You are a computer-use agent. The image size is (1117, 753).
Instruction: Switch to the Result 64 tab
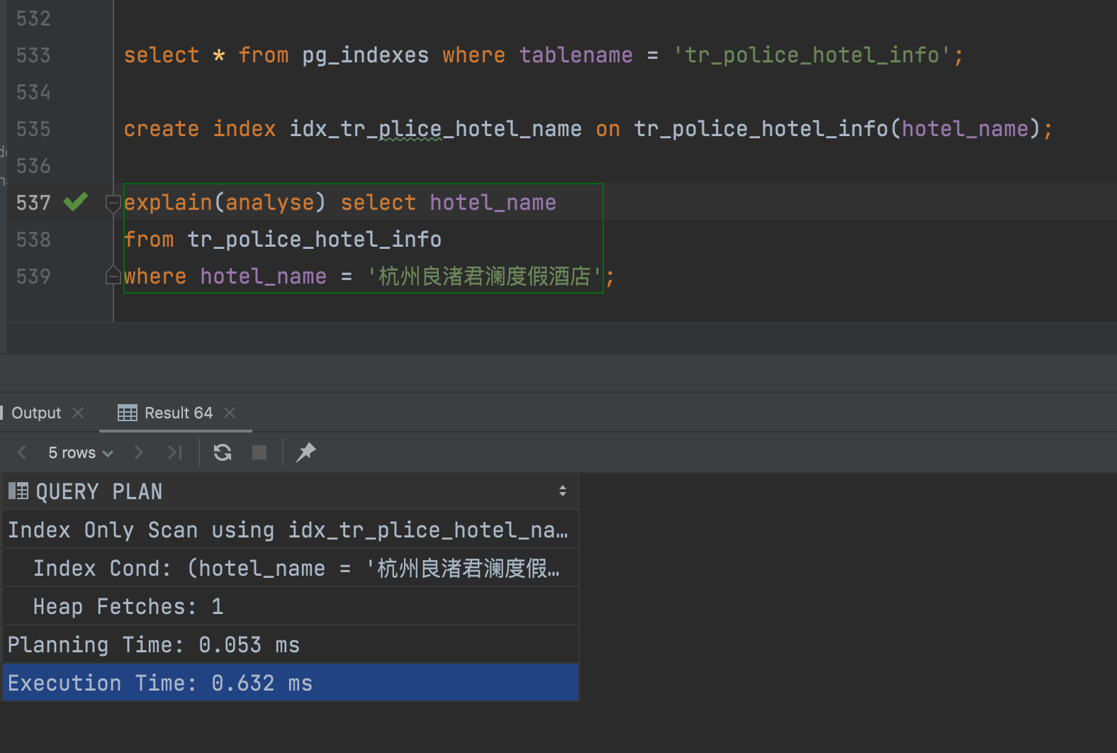tap(178, 413)
